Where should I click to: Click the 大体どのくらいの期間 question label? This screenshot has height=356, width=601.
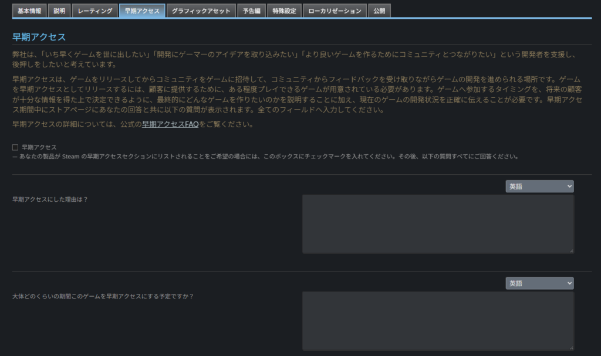pos(103,296)
